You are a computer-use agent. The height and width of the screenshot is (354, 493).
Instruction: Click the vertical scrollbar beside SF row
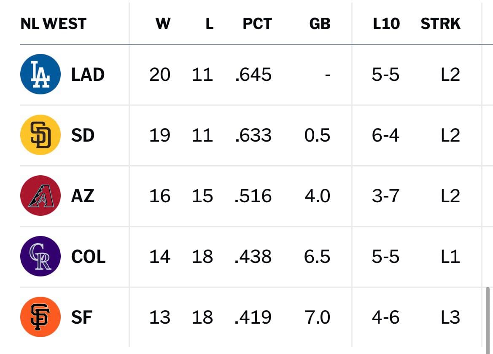pyautogui.click(x=488, y=317)
